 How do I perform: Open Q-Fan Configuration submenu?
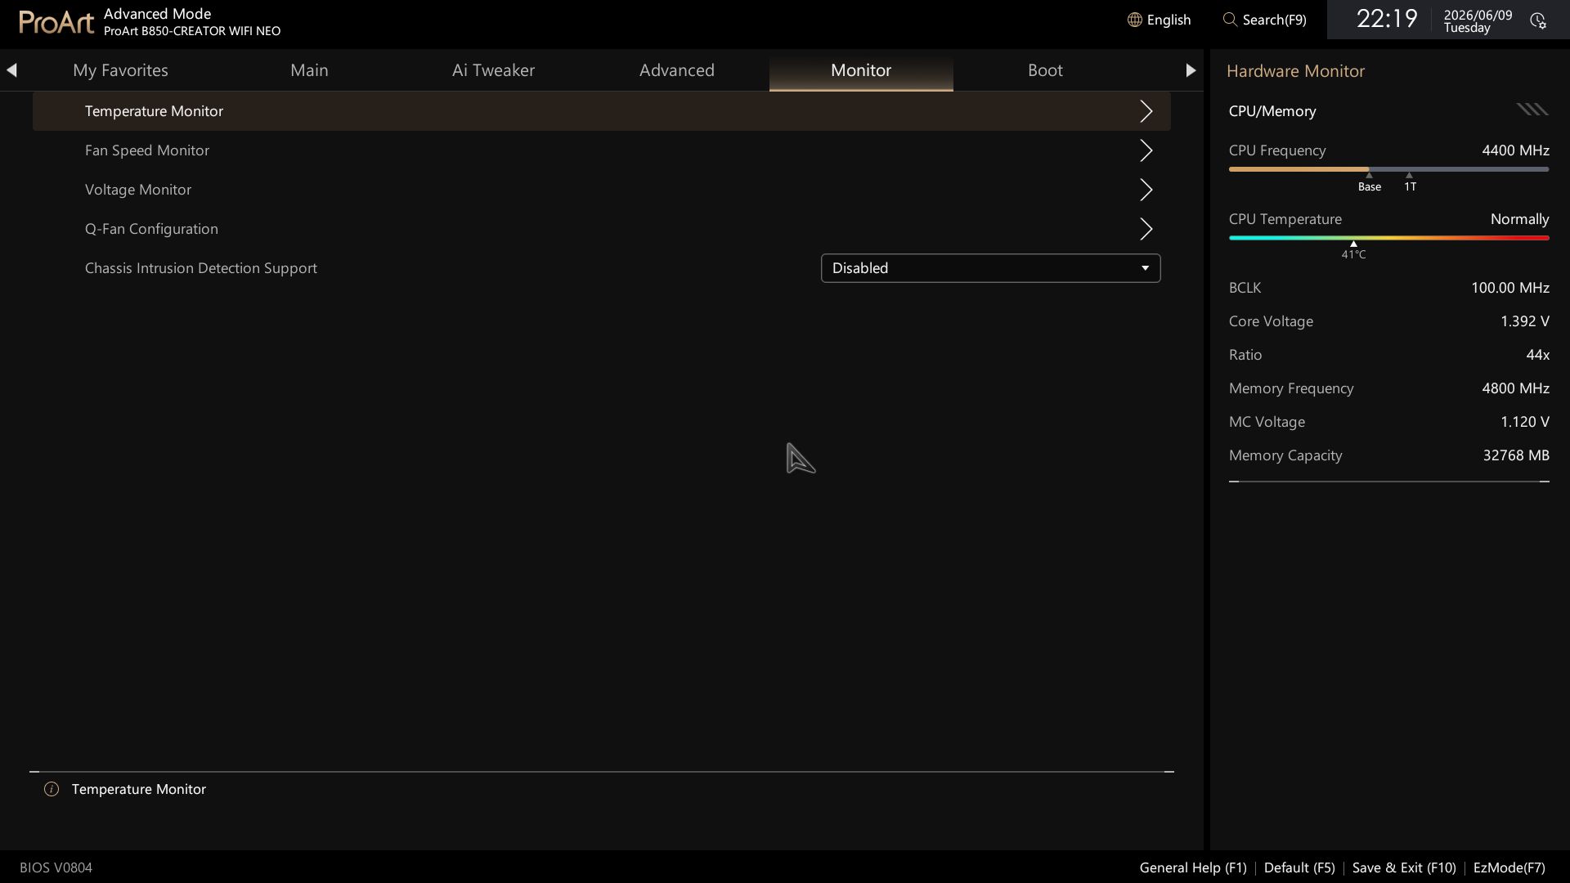pos(602,229)
